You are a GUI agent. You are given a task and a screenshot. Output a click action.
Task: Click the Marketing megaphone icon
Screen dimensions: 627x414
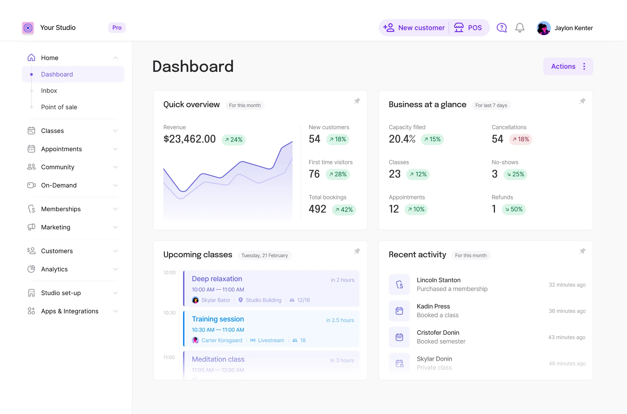[x=31, y=227]
